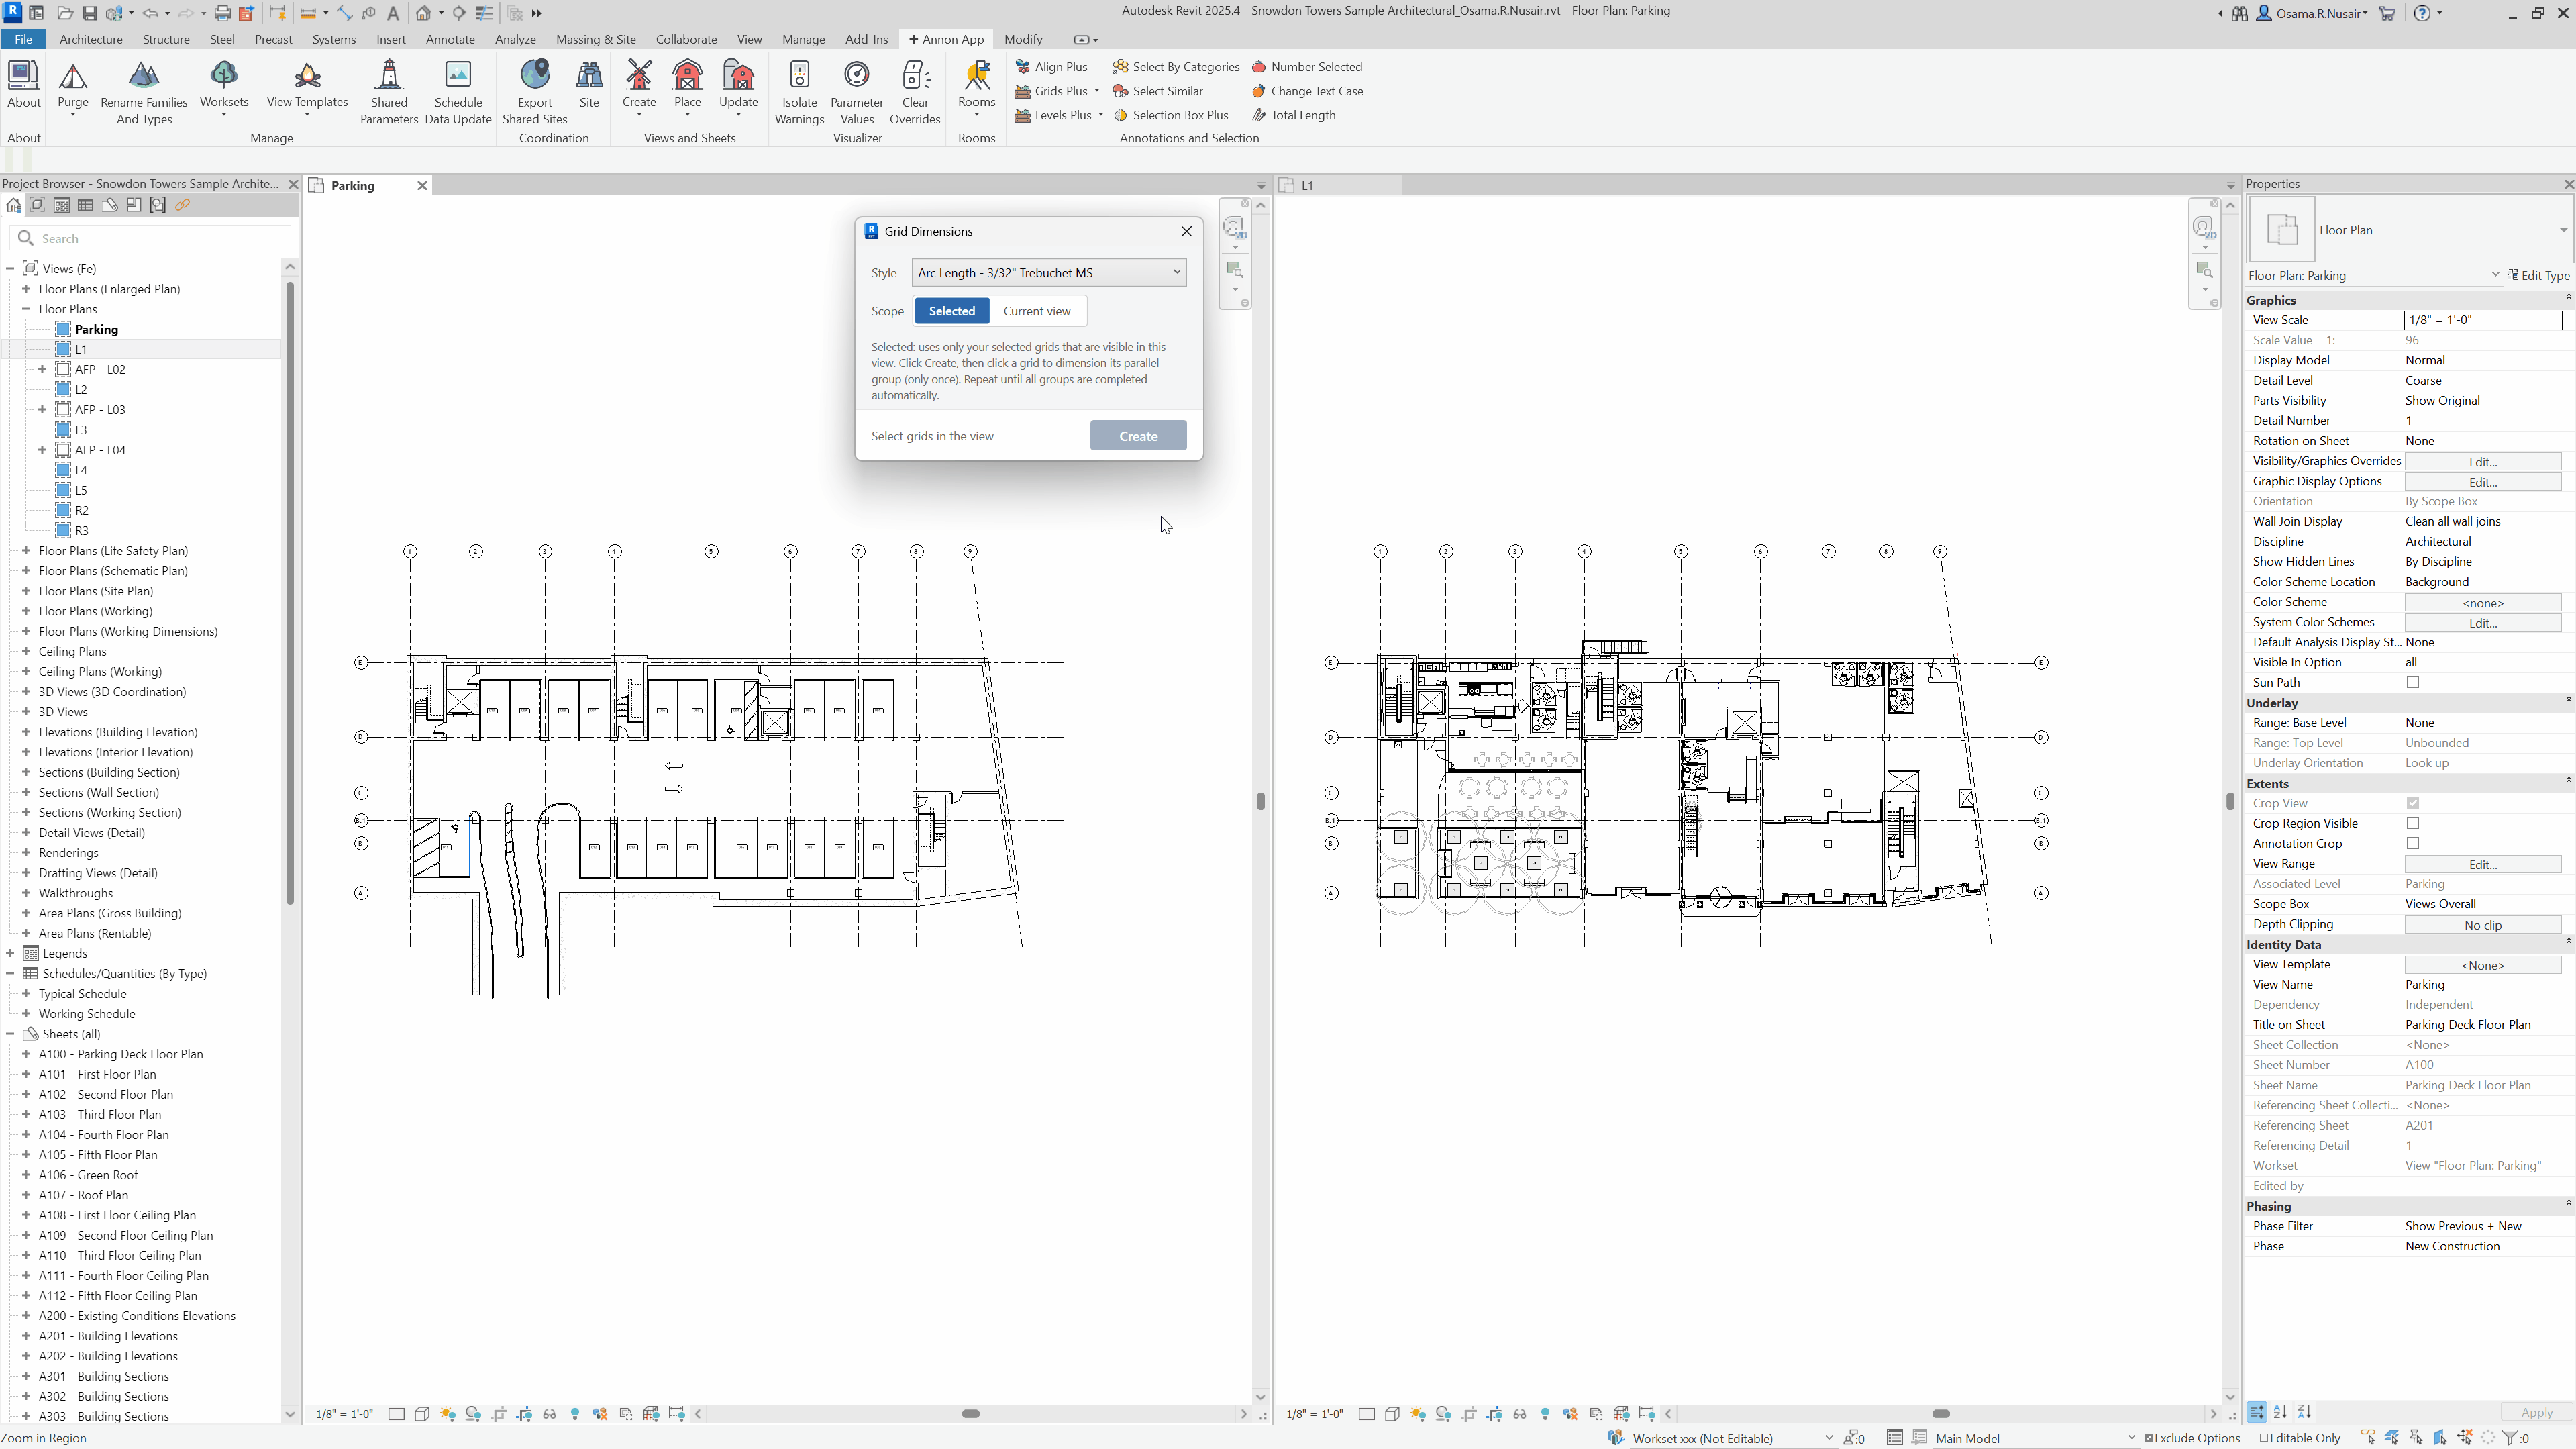Screen dimensions: 2576x1449
Task: Click the View Scale value field
Action: tap(2483, 320)
